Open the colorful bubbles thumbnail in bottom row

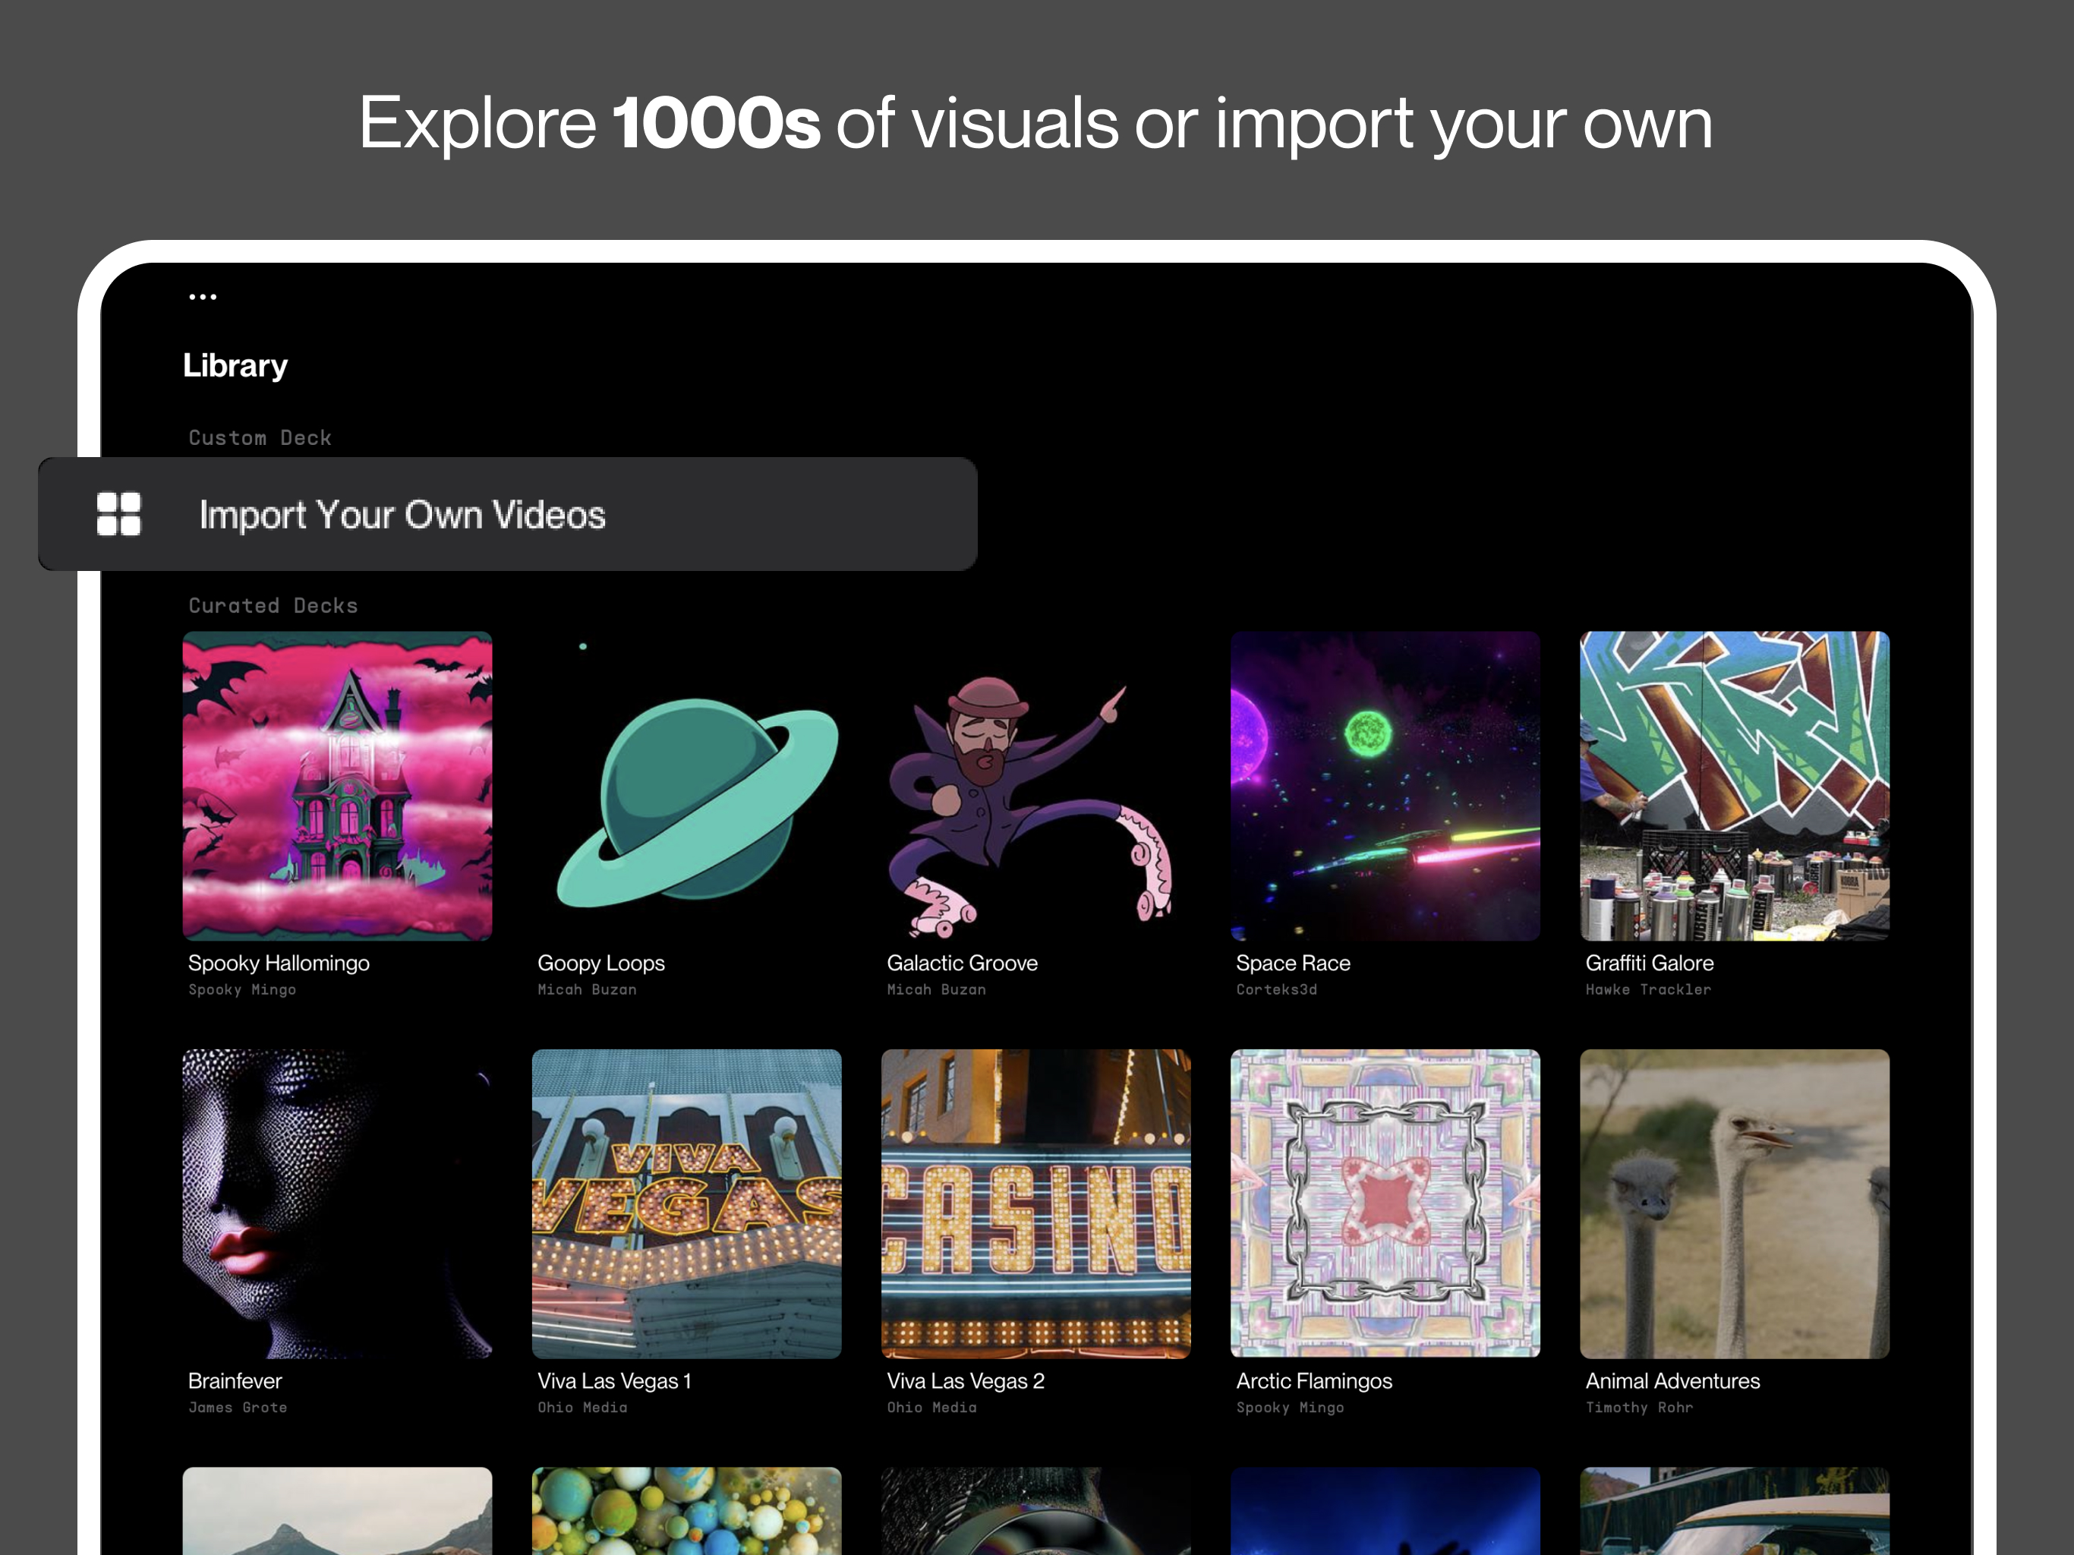(x=687, y=1511)
